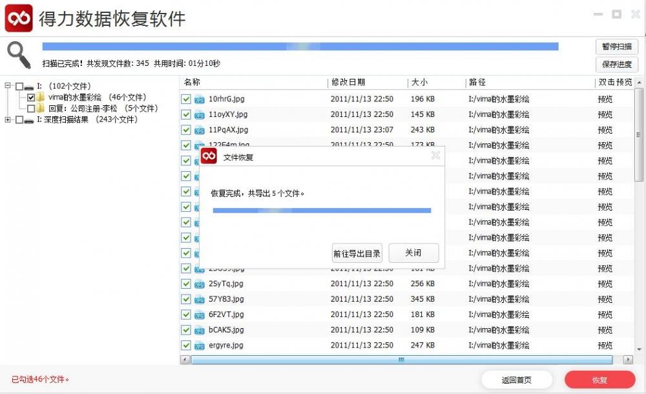Uncheck the checkbox for 10rhrG.jpg
This screenshot has width=646, height=394.
click(x=185, y=99)
